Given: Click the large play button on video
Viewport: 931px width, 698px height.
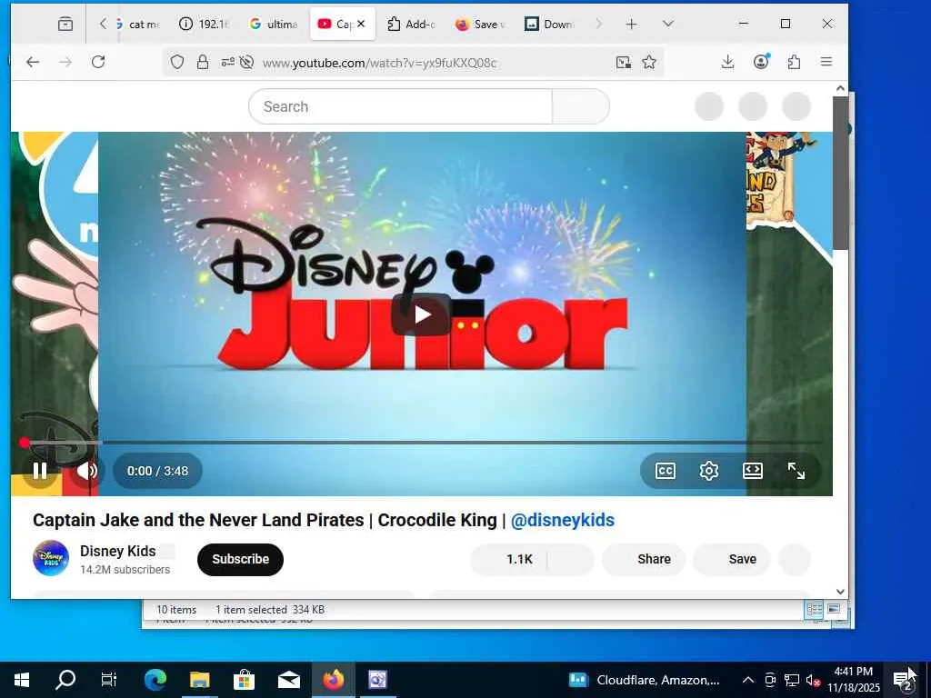Looking at the screenshot, I should point(422,314).
